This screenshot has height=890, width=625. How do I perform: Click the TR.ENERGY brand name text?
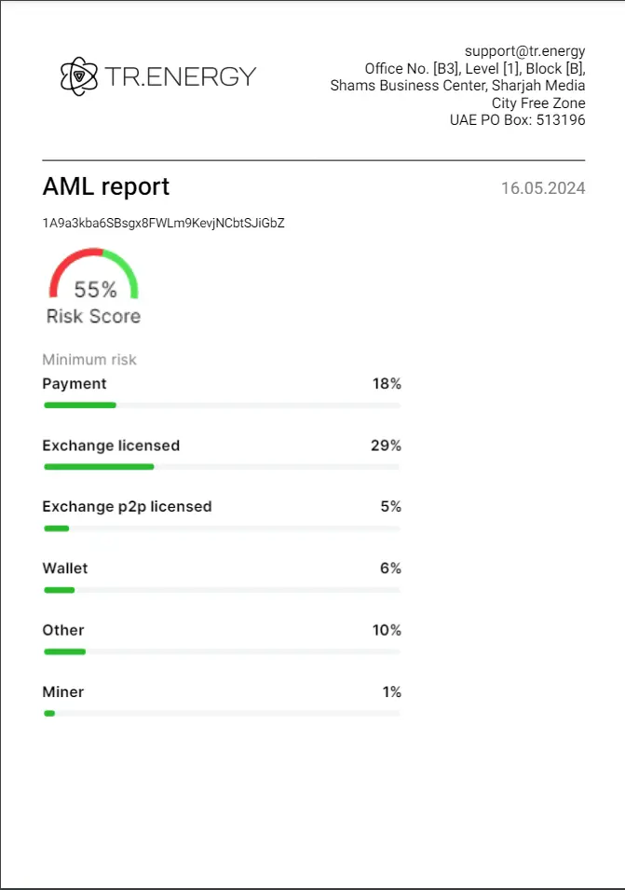pos(181,76)
